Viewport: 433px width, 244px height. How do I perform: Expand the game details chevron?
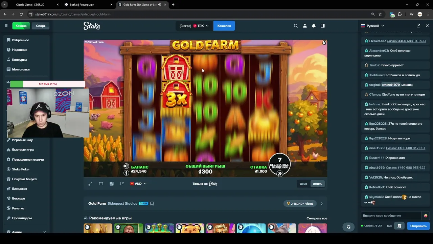322,204
